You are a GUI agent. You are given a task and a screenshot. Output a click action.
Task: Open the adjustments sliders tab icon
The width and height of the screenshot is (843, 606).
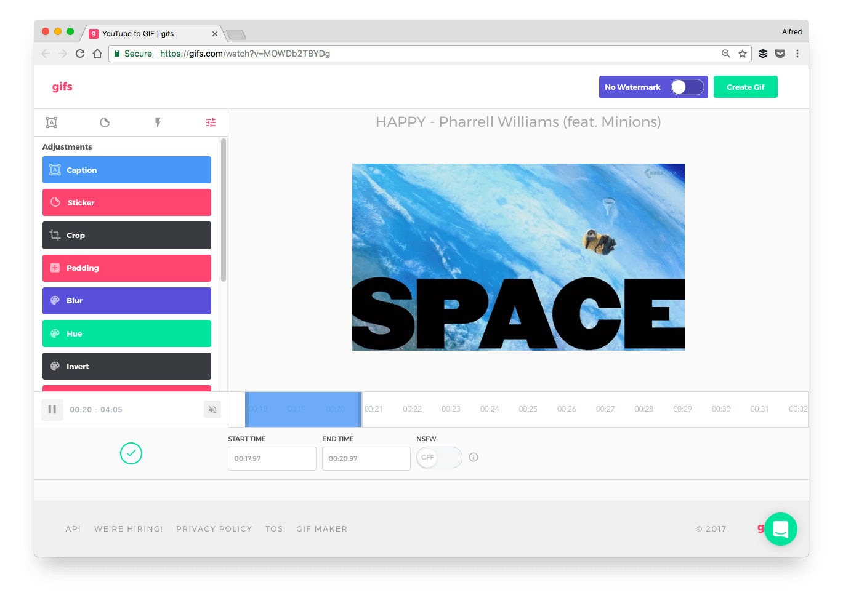pos(211,122)
